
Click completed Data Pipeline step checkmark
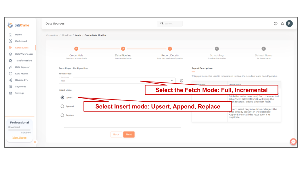coord(123,49)
